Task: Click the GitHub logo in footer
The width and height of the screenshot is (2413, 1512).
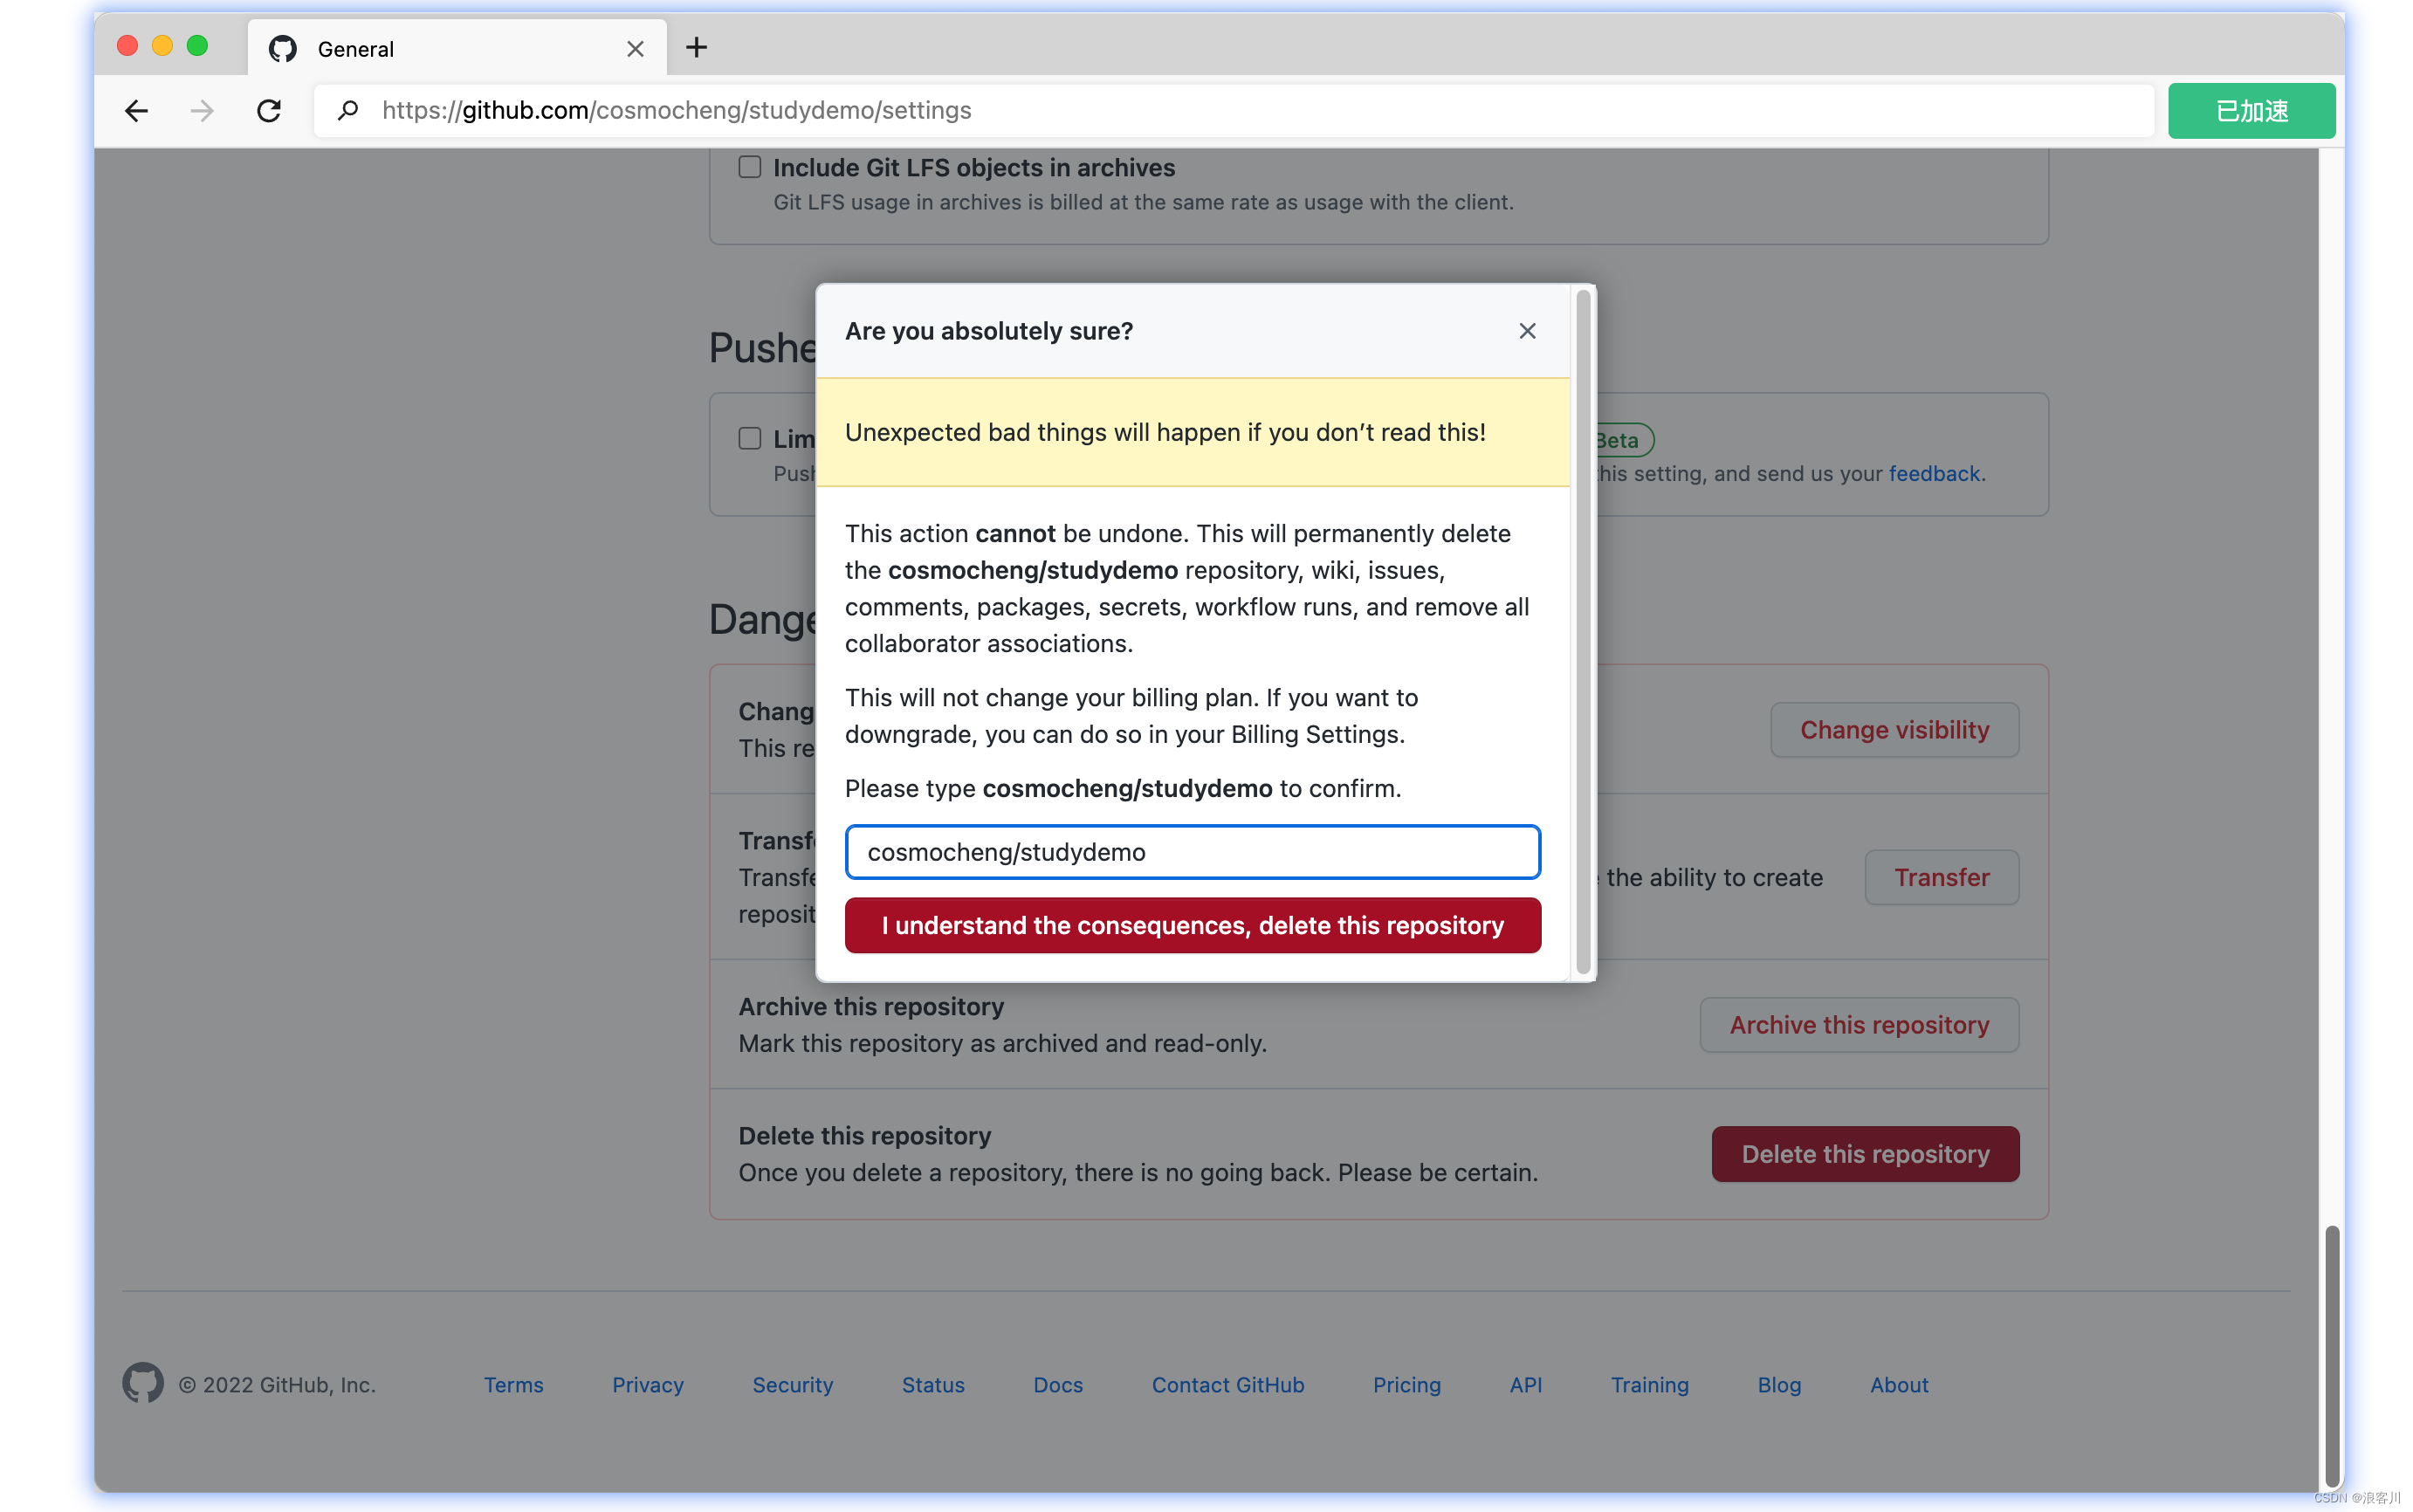Action: pyautogui.click(x=142, y=1384)
